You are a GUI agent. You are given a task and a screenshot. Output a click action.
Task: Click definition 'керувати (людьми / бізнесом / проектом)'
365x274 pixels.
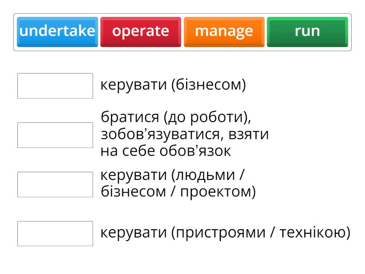click(x=178, y=184)
